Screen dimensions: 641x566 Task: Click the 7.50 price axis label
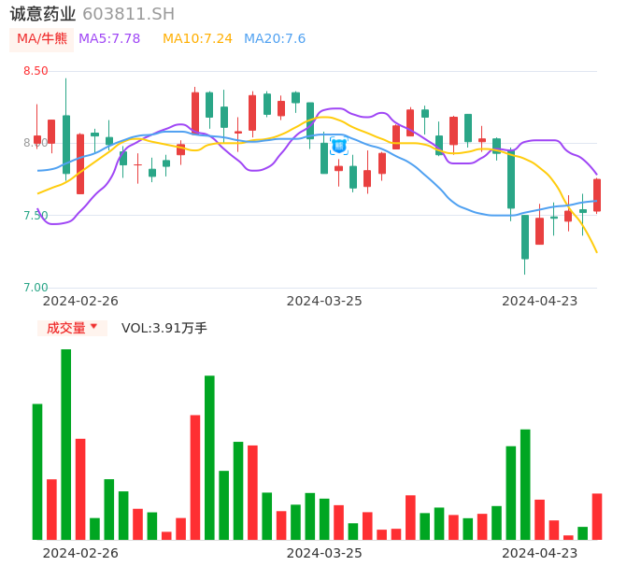point(36,216)
